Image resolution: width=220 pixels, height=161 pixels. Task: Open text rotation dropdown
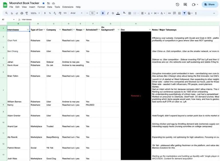[163, 13]
